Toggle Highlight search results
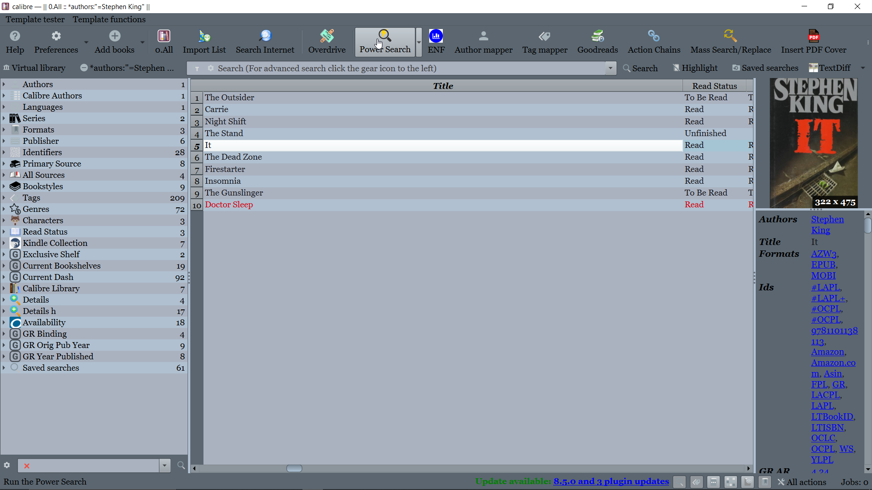This screenshot has height=490, width=872. pos(695,68)
